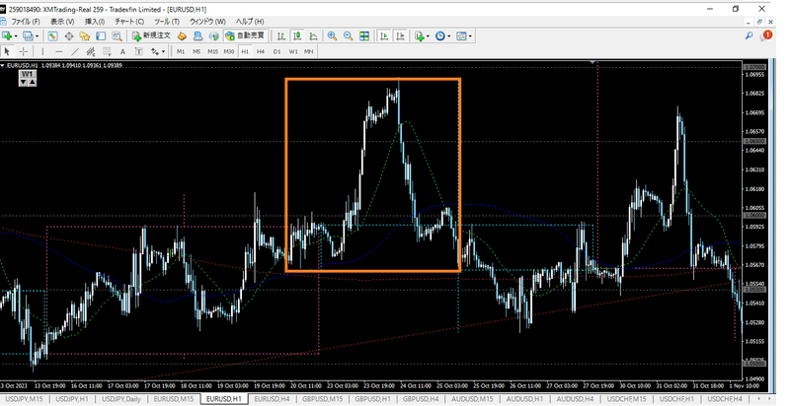Expand the Indicators dropdown arrow
The image size is (790, 406).
[x=428, y=36]
